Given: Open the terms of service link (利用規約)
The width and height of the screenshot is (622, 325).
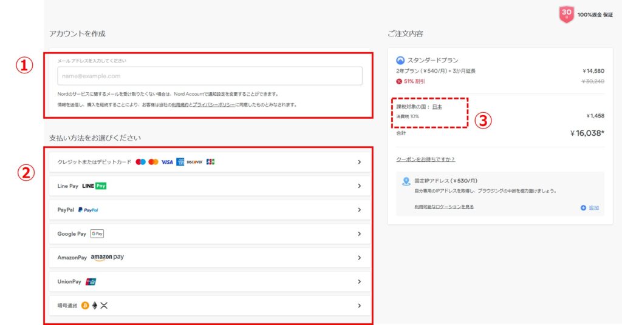Looking at the screenshot, I should coord(180,105).
